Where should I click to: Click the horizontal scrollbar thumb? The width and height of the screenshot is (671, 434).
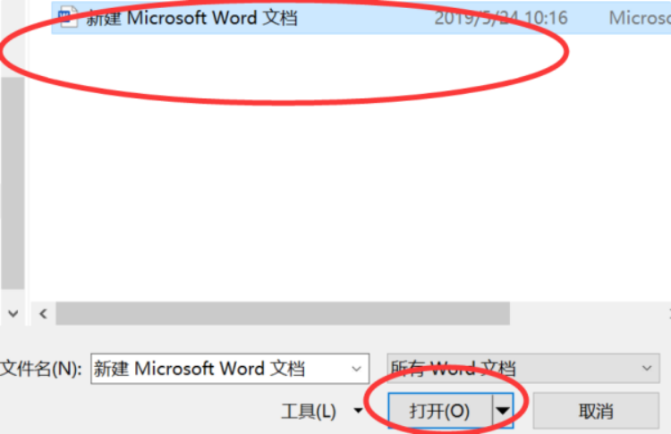pos(283,314)
